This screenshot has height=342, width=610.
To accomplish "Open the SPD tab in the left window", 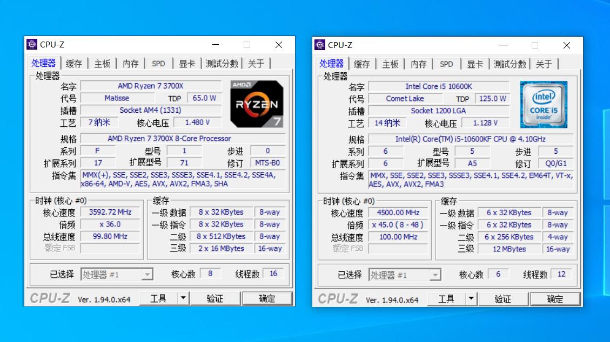I will [158, 64].
